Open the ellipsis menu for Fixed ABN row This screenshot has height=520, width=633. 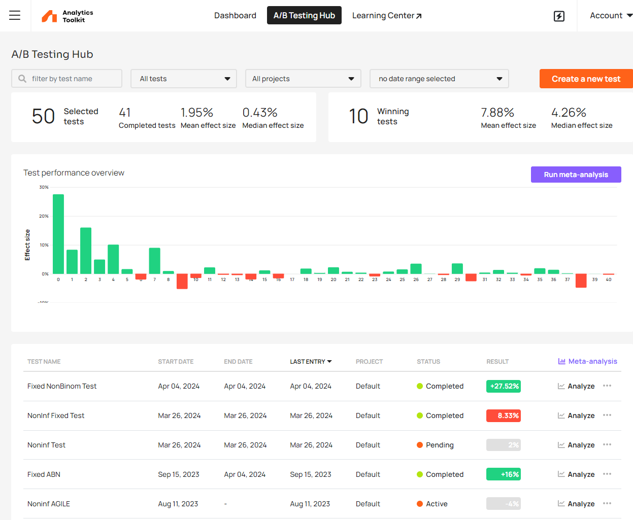607,474
